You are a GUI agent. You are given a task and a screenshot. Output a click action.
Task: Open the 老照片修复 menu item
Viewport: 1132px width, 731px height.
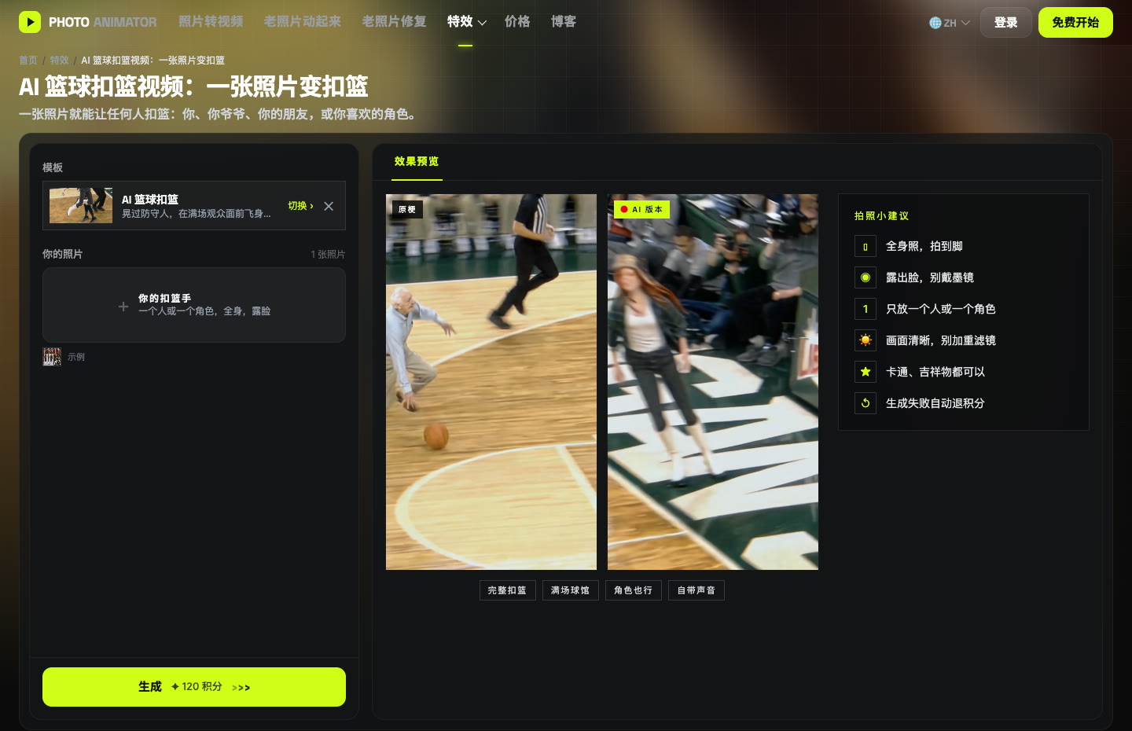pos(394,22)
